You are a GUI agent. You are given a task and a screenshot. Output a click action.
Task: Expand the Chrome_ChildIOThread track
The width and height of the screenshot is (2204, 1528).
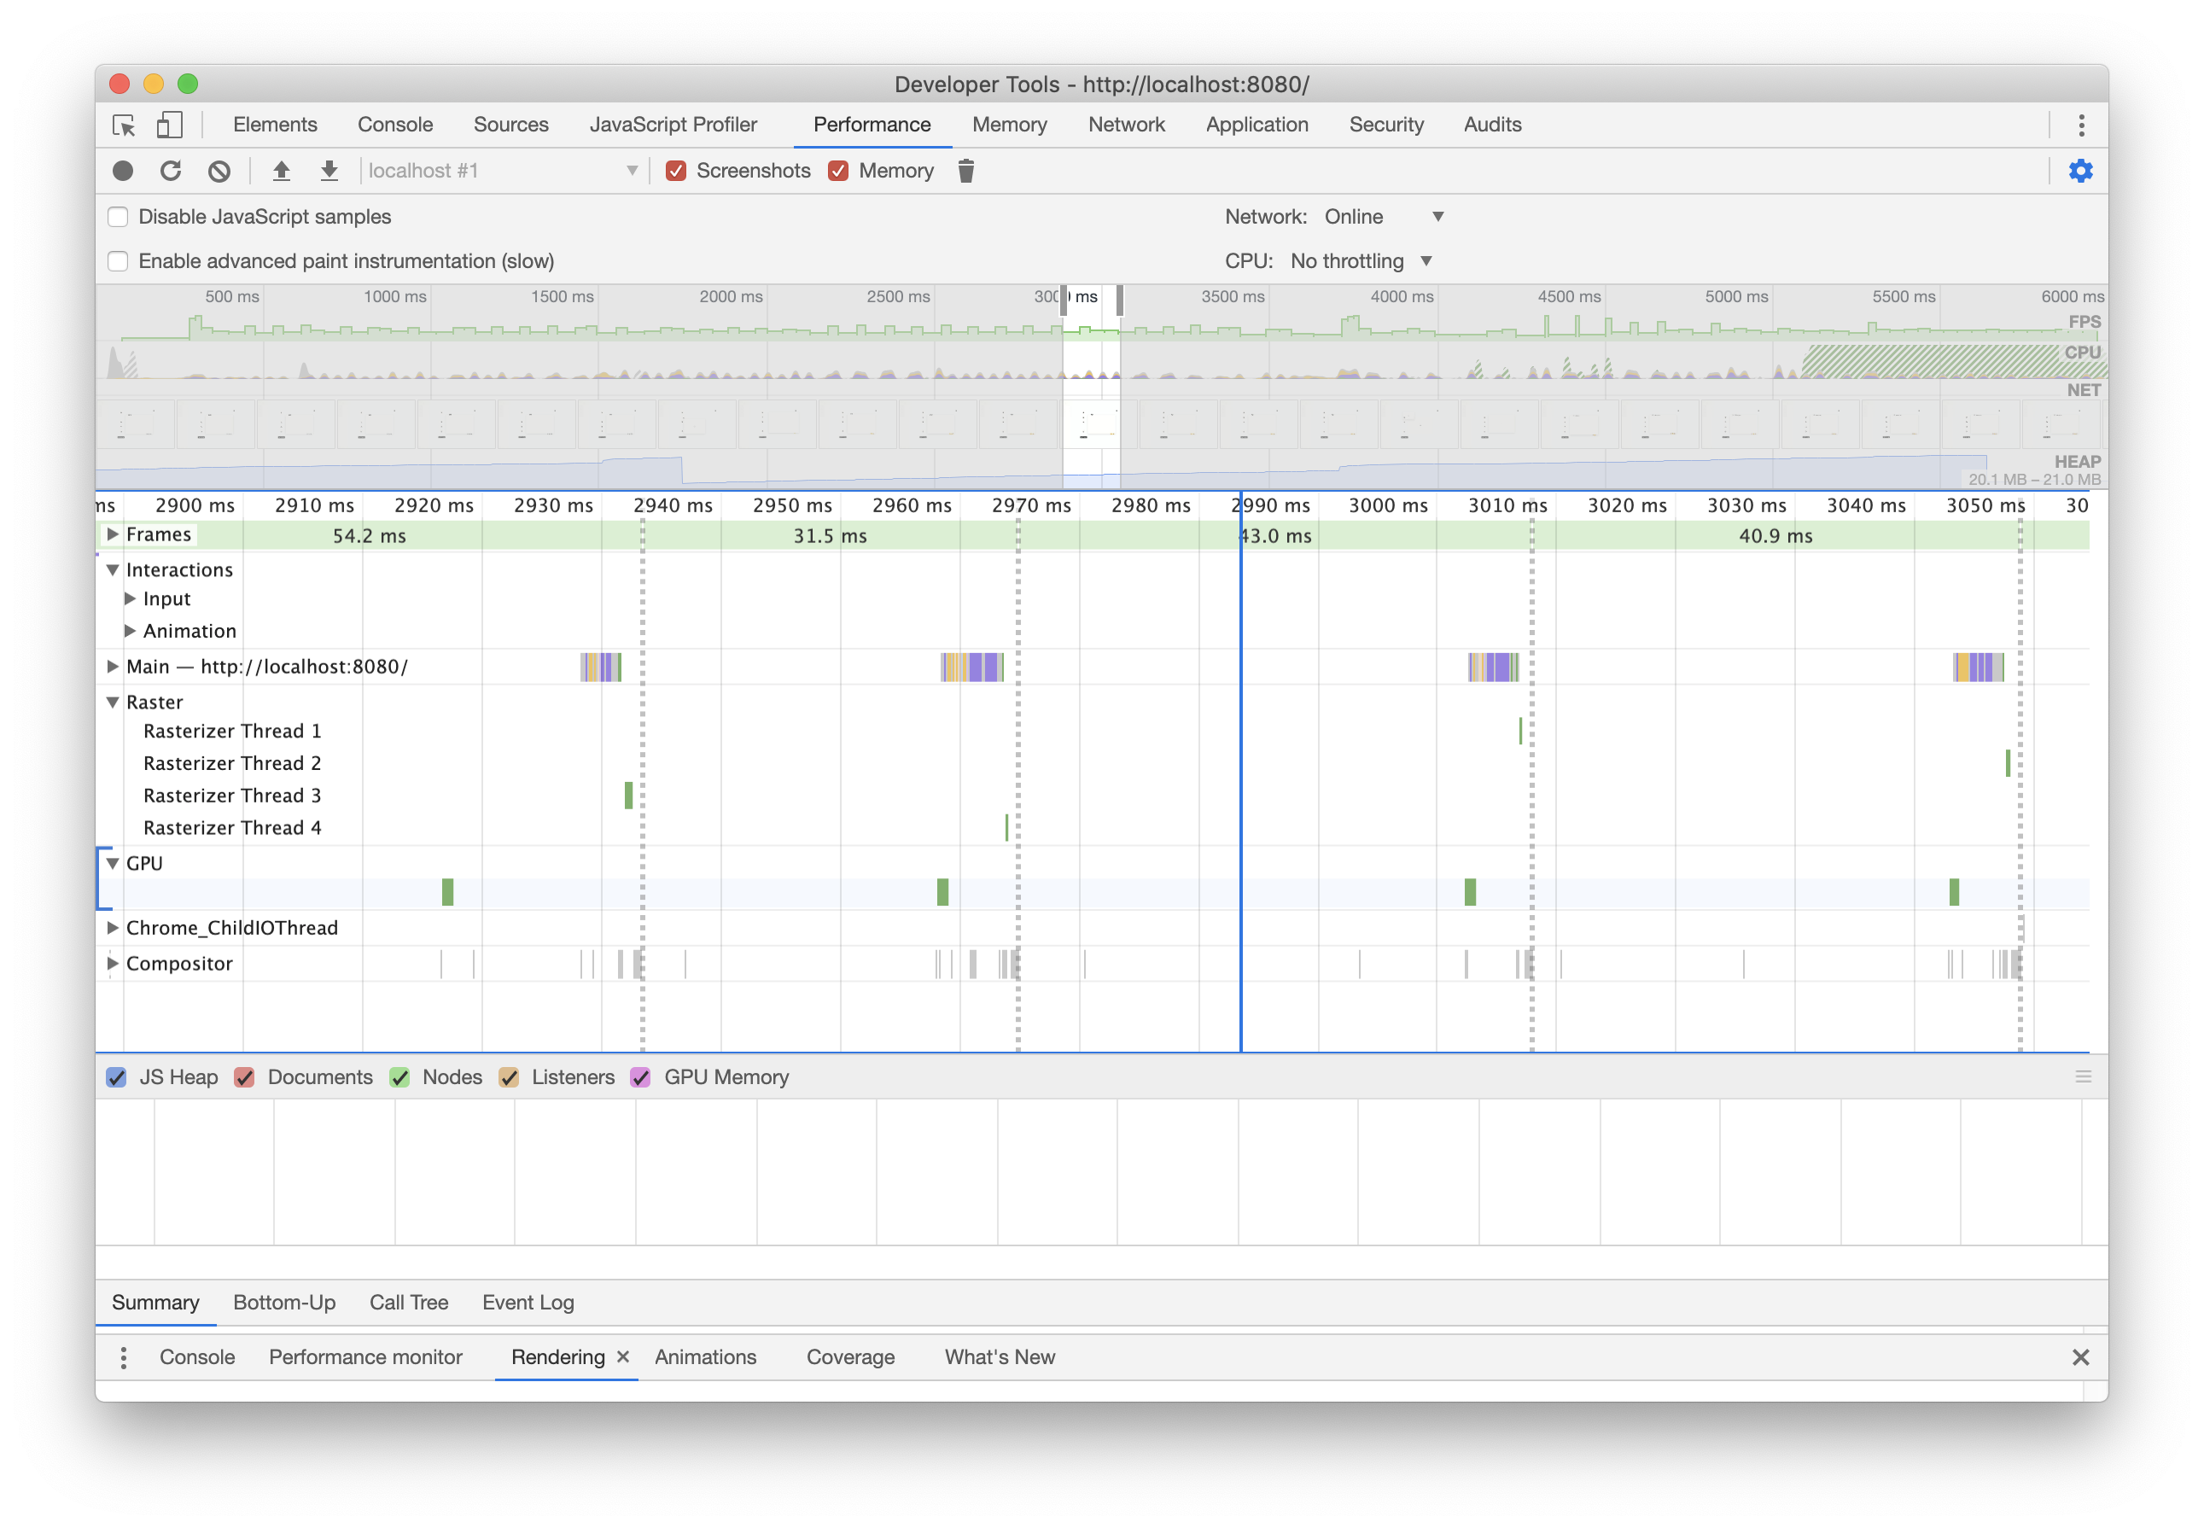113,927
